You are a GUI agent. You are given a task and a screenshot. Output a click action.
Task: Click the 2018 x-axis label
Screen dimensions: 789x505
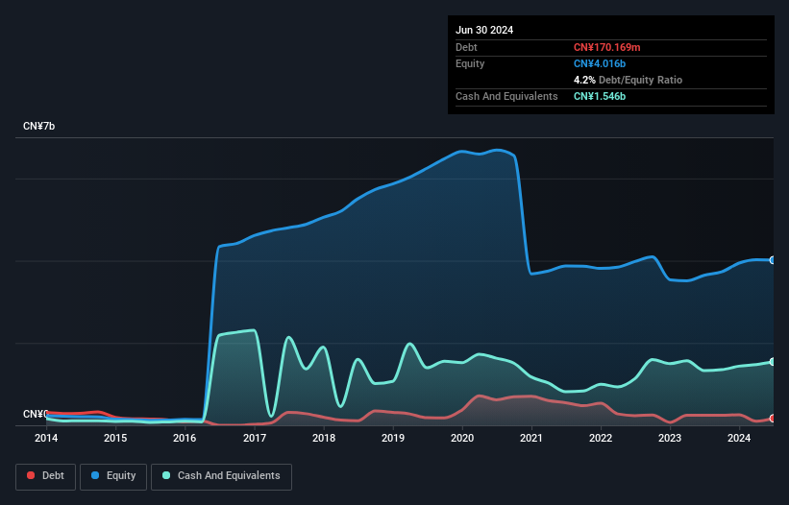pos(324,438)
